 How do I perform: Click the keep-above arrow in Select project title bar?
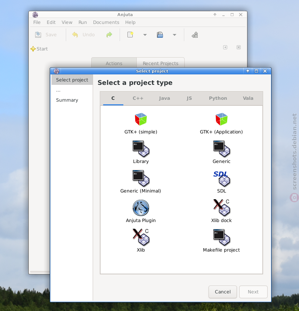coord(248,71)
